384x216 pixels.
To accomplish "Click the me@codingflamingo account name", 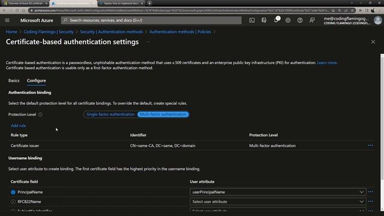I will [346, 19].
